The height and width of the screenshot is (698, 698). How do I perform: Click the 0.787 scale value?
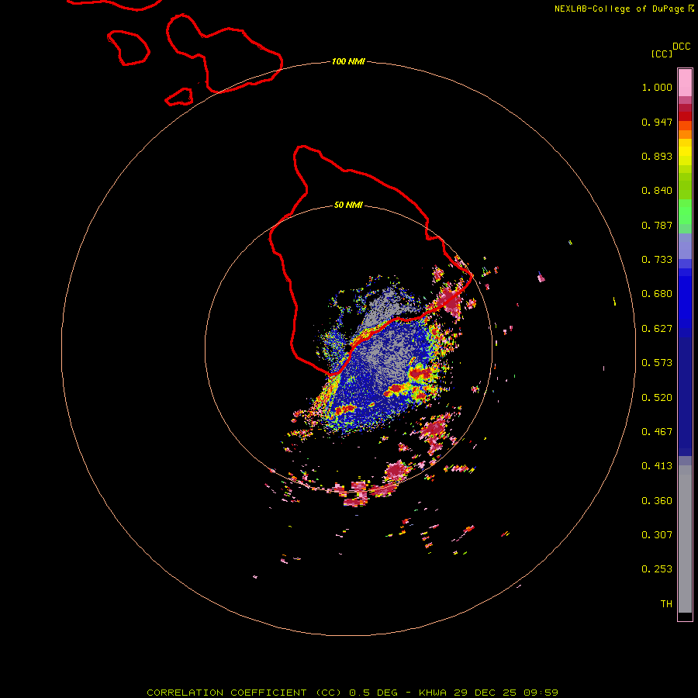[x=657, y=225]
